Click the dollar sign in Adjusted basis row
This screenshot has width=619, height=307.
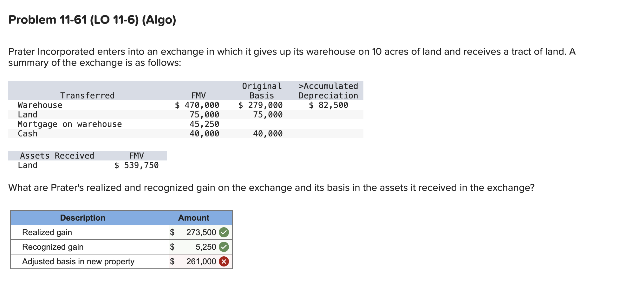[173, 261]
